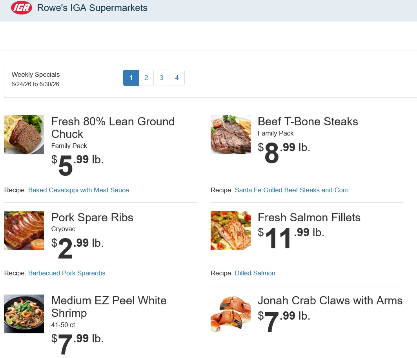Select the Medium EZ Peel White Shrimp title
417x358 pixels.
coord(109,307)
